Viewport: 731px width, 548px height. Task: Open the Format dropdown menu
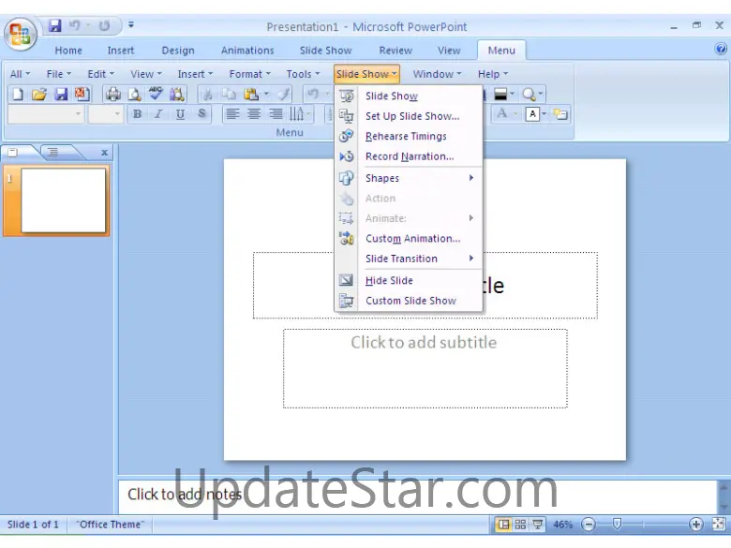(249, 74)
